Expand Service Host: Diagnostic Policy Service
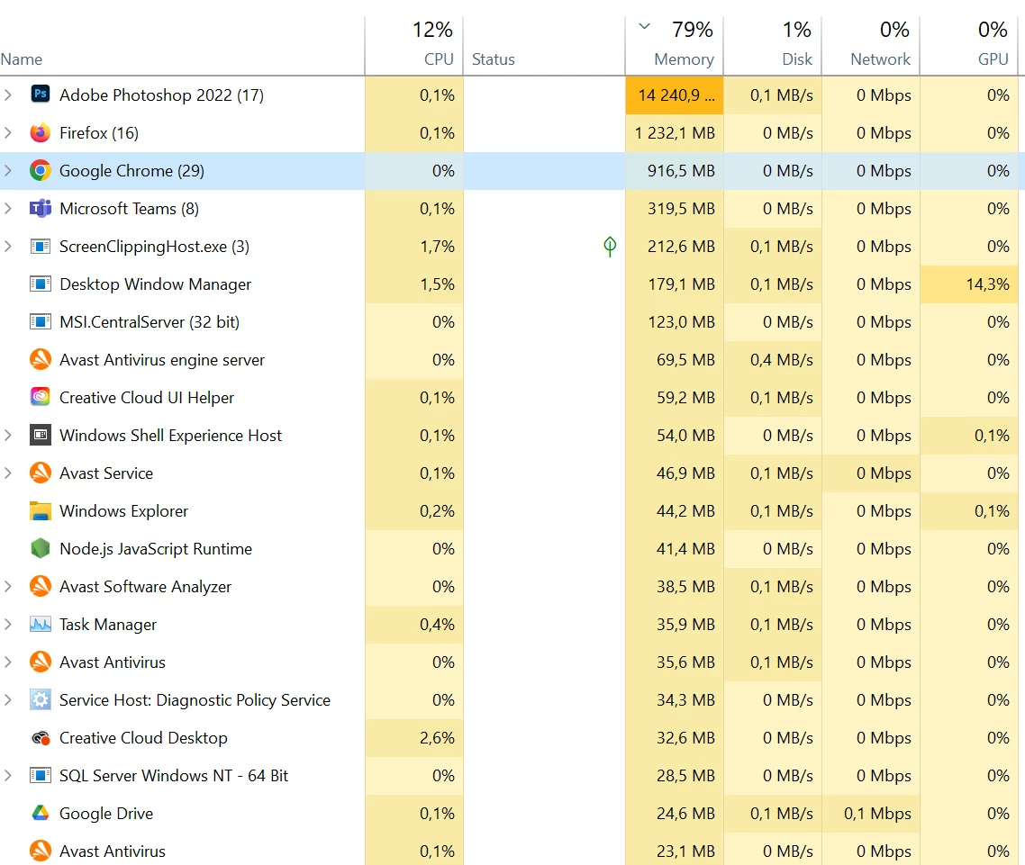Image resolution: width=1025 pixels, height=865 pixels. [x=8, y=699]
